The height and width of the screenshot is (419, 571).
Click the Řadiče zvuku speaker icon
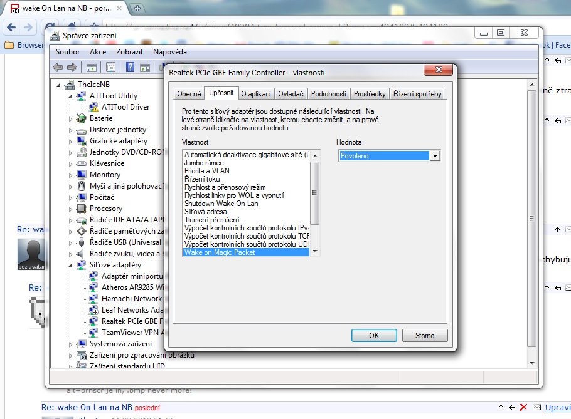[81, 254]
